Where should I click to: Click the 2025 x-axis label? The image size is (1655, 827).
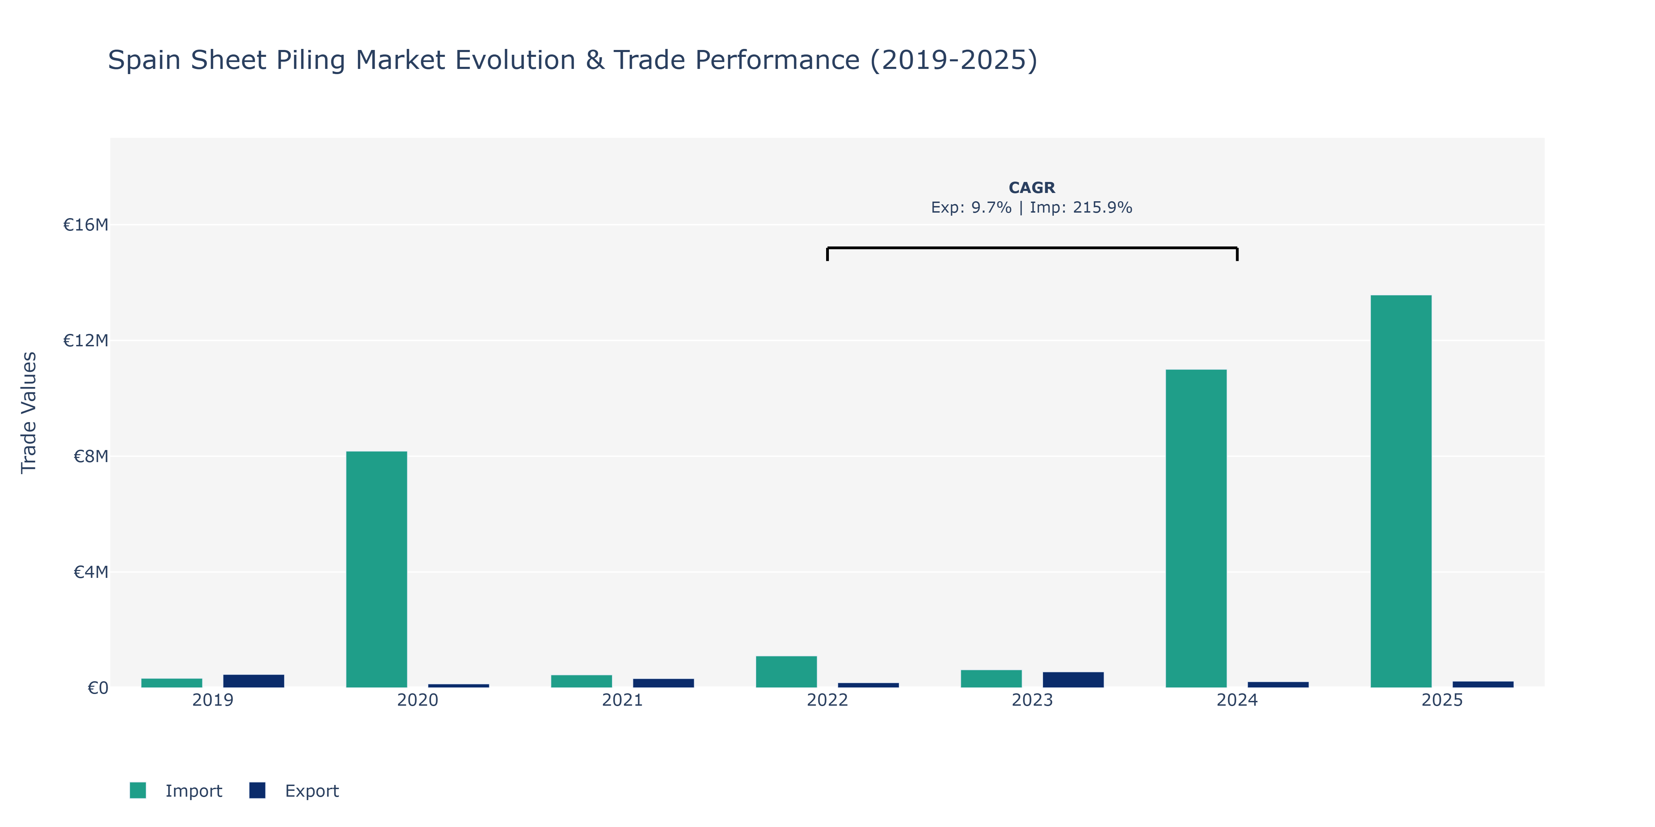1442,700
